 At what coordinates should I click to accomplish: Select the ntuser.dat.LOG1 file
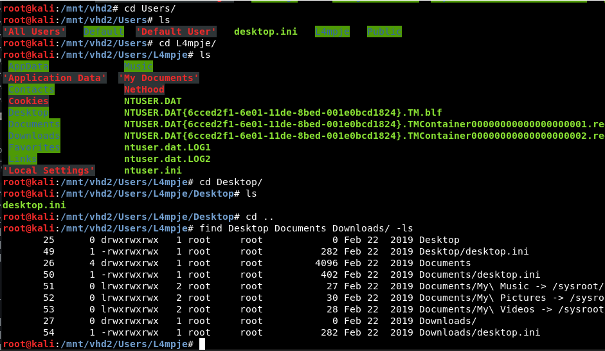click(167, 147)
